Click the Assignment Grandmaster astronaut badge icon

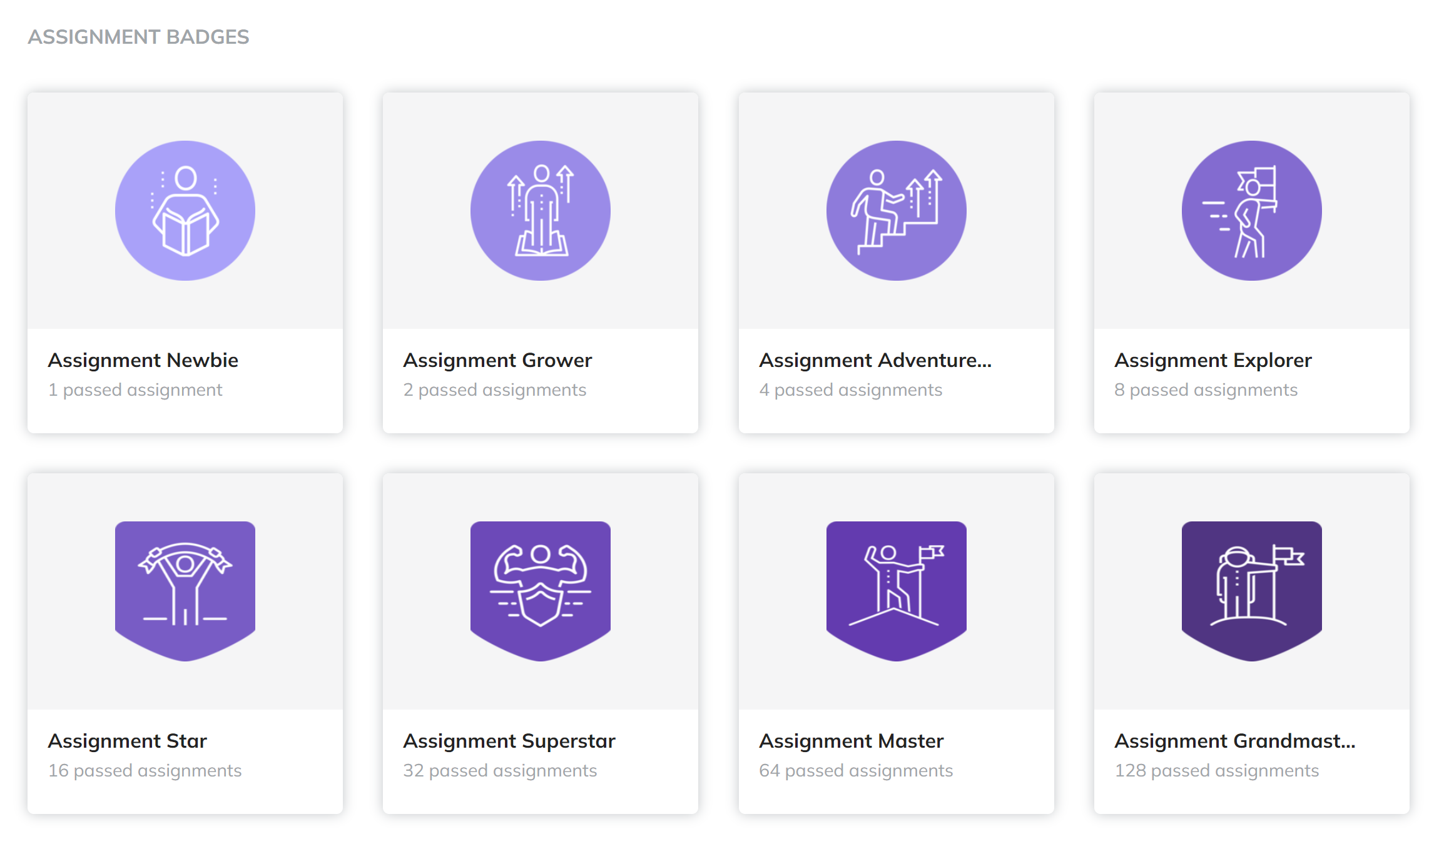tap(1251, 590)
